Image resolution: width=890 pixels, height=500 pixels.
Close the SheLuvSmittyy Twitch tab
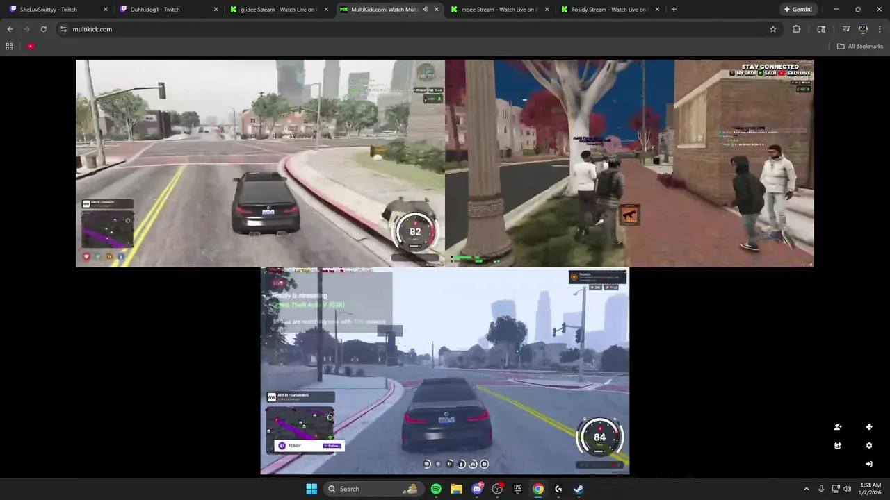click(106, 10)
